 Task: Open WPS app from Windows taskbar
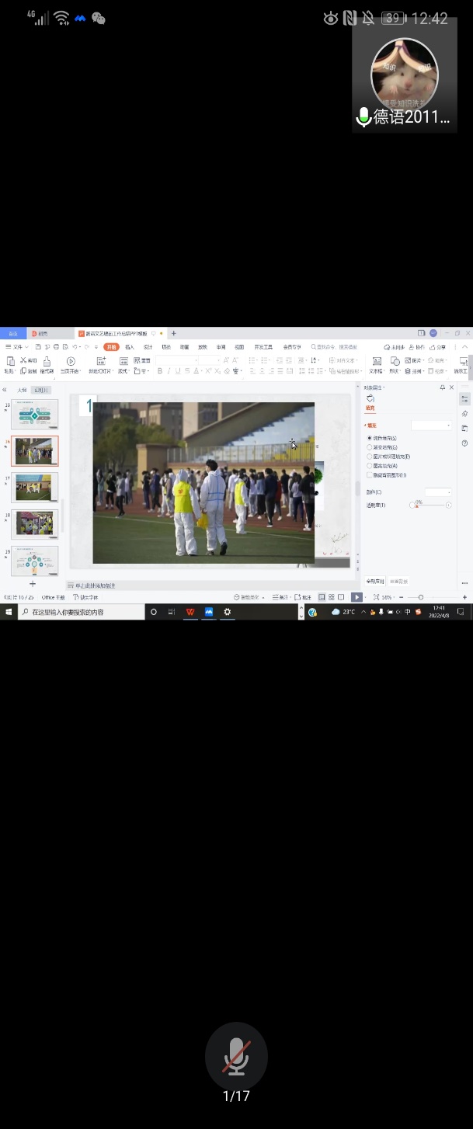click(190, 612)
